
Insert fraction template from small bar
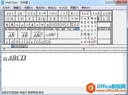pos(68,25)
